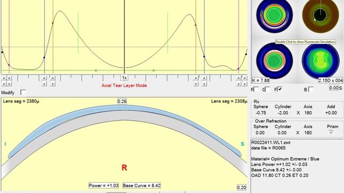Click up arrow of far-left edge stepper
Image resolution: width=344 pixels, height=193 pixels.
[4, 78]
